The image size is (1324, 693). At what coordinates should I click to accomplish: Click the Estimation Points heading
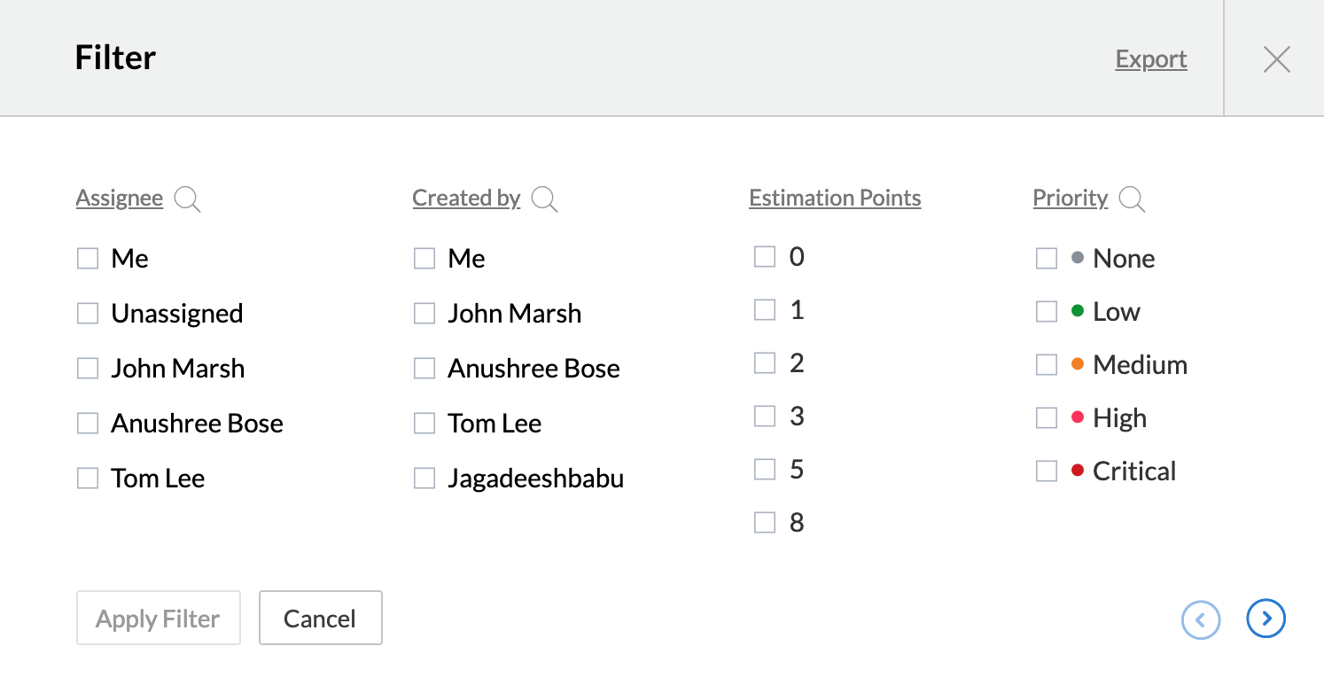(835, 198)
